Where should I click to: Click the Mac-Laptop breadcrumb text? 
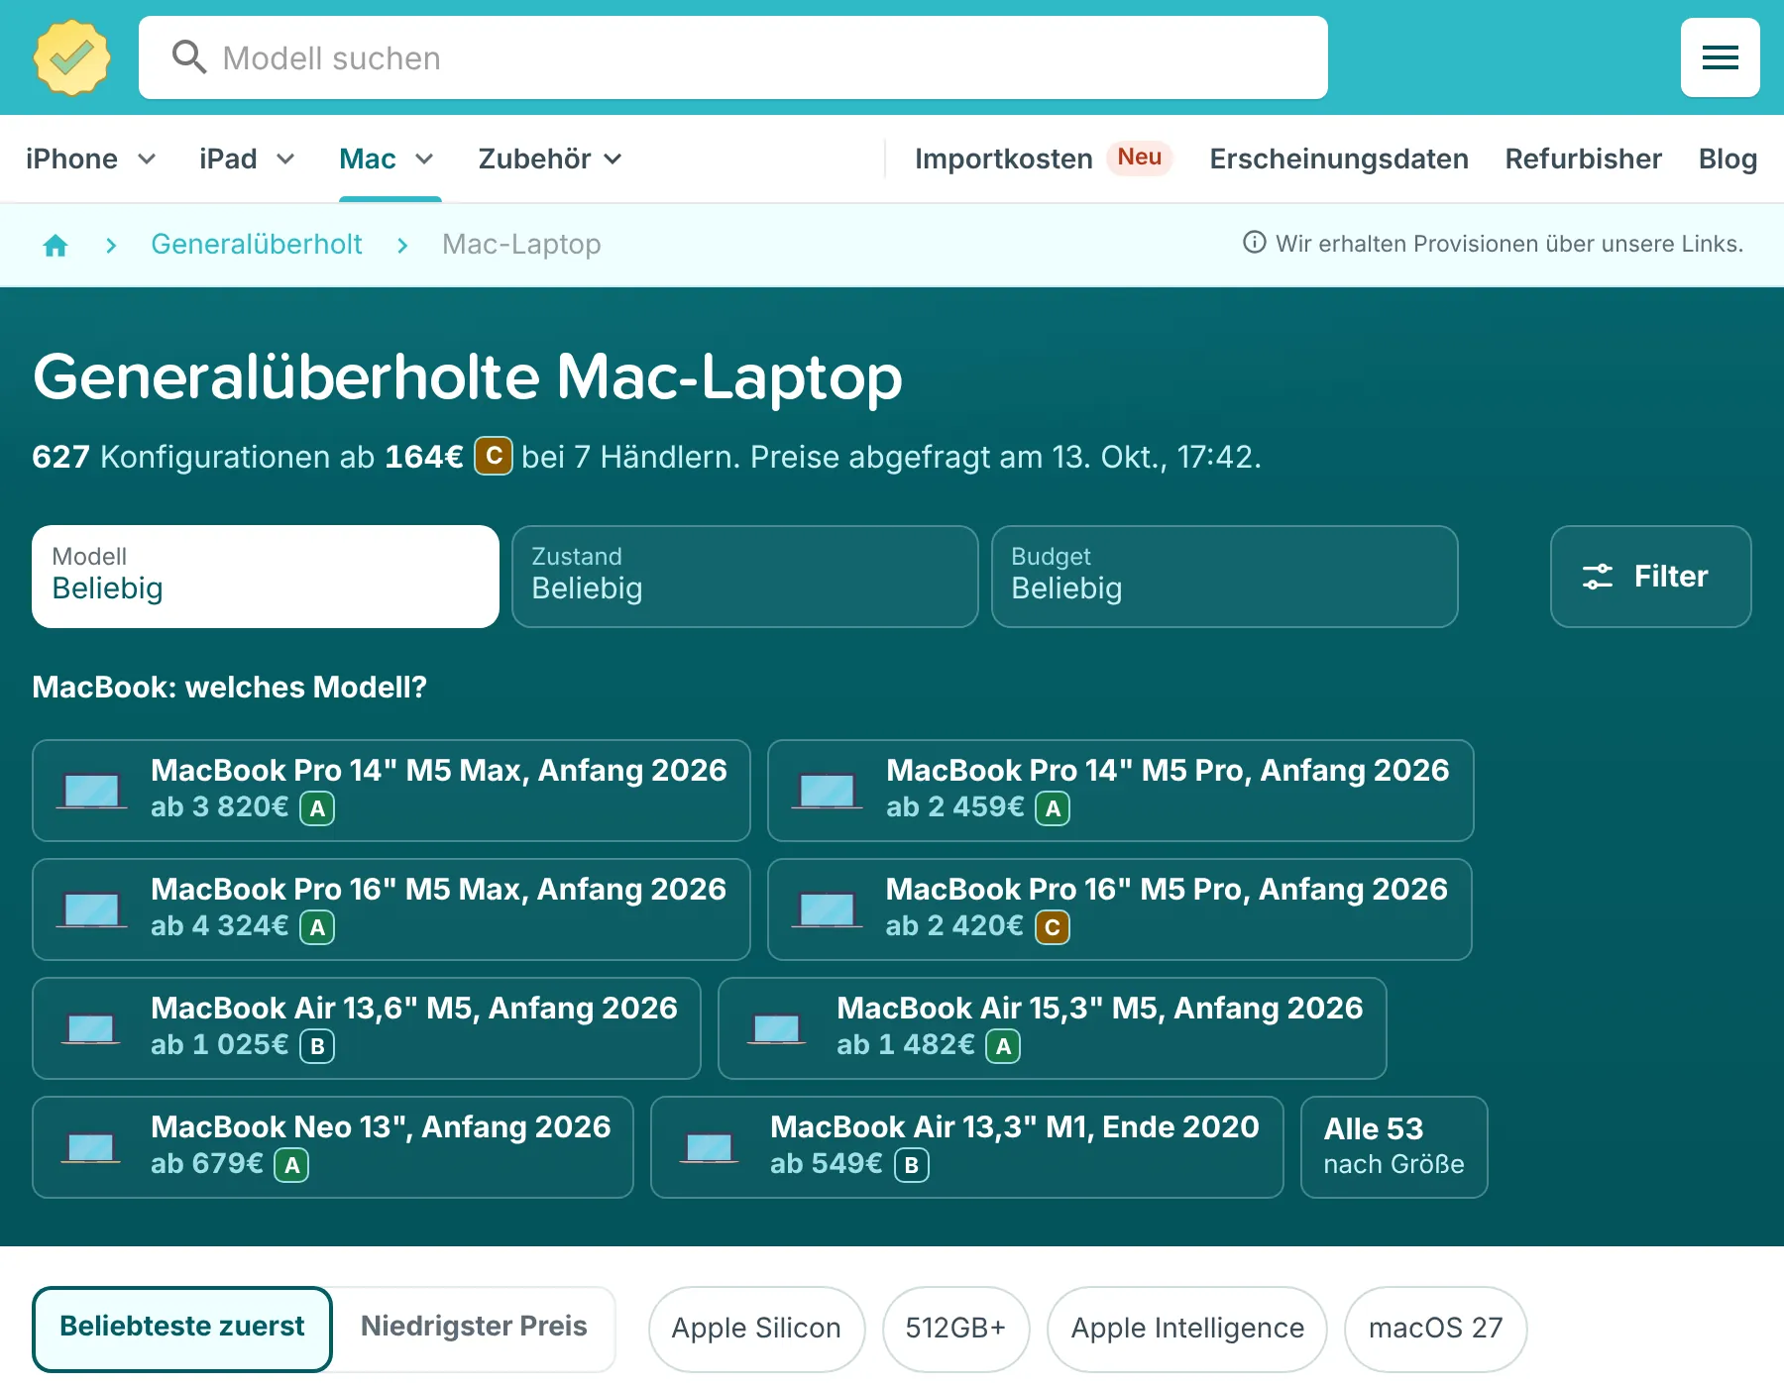click(x=521, y=244)
